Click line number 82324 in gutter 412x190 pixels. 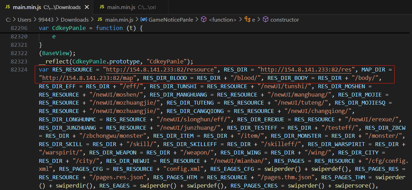click(x=19, y=70)
